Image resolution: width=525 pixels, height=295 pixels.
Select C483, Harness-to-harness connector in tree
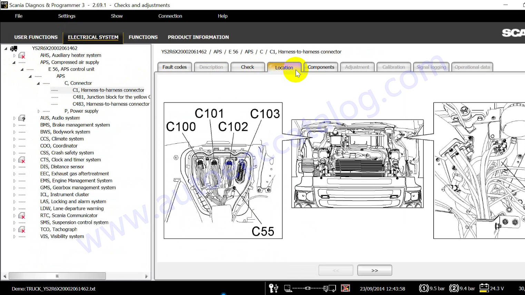tap(111, 104)
